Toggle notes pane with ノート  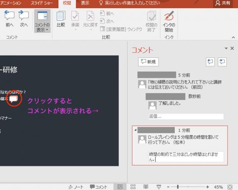coord(76,187)
